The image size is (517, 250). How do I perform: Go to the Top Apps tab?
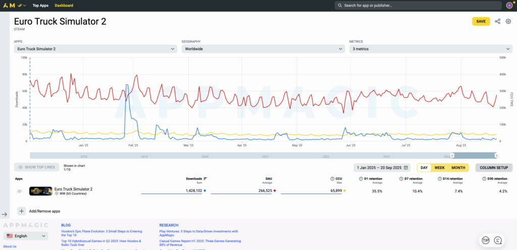coord(41,6)
